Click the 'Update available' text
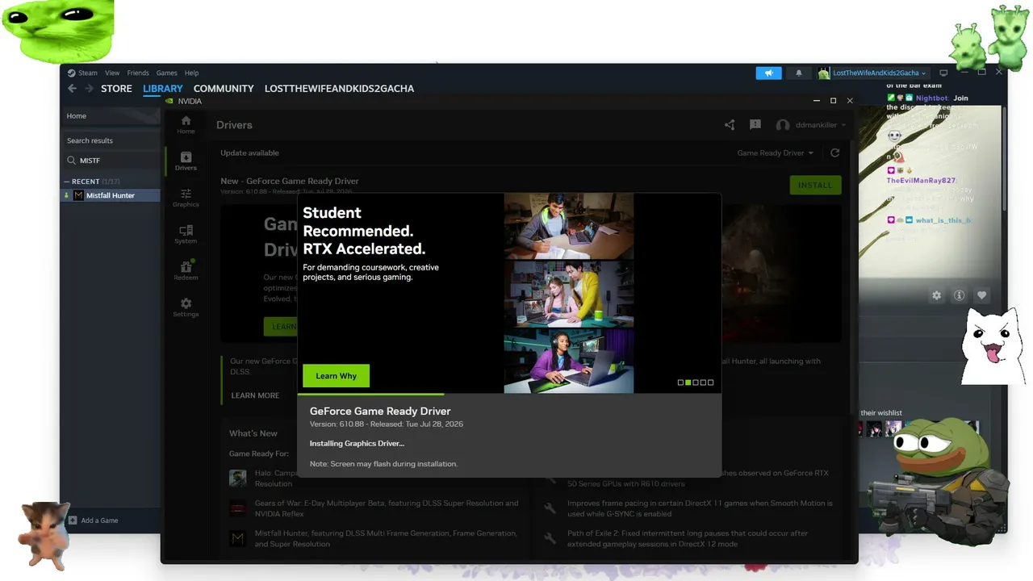This screenshot has height=581, width=1033. tap(250, 153)
